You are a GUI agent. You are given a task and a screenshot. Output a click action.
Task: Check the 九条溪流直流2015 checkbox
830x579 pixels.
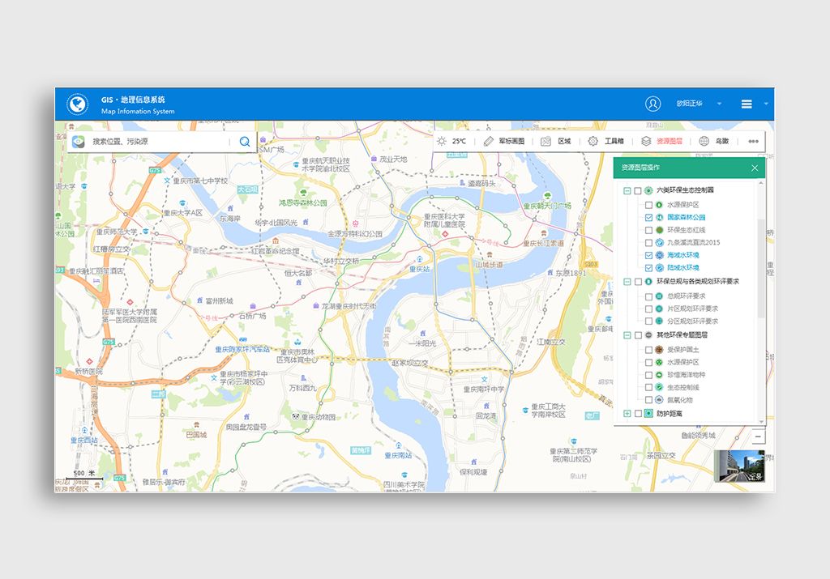click(648, 243)
